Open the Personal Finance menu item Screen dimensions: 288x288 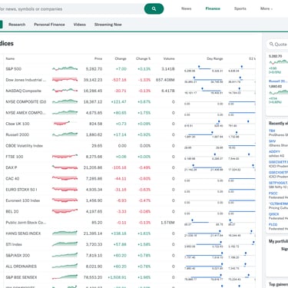pos(49,25)
